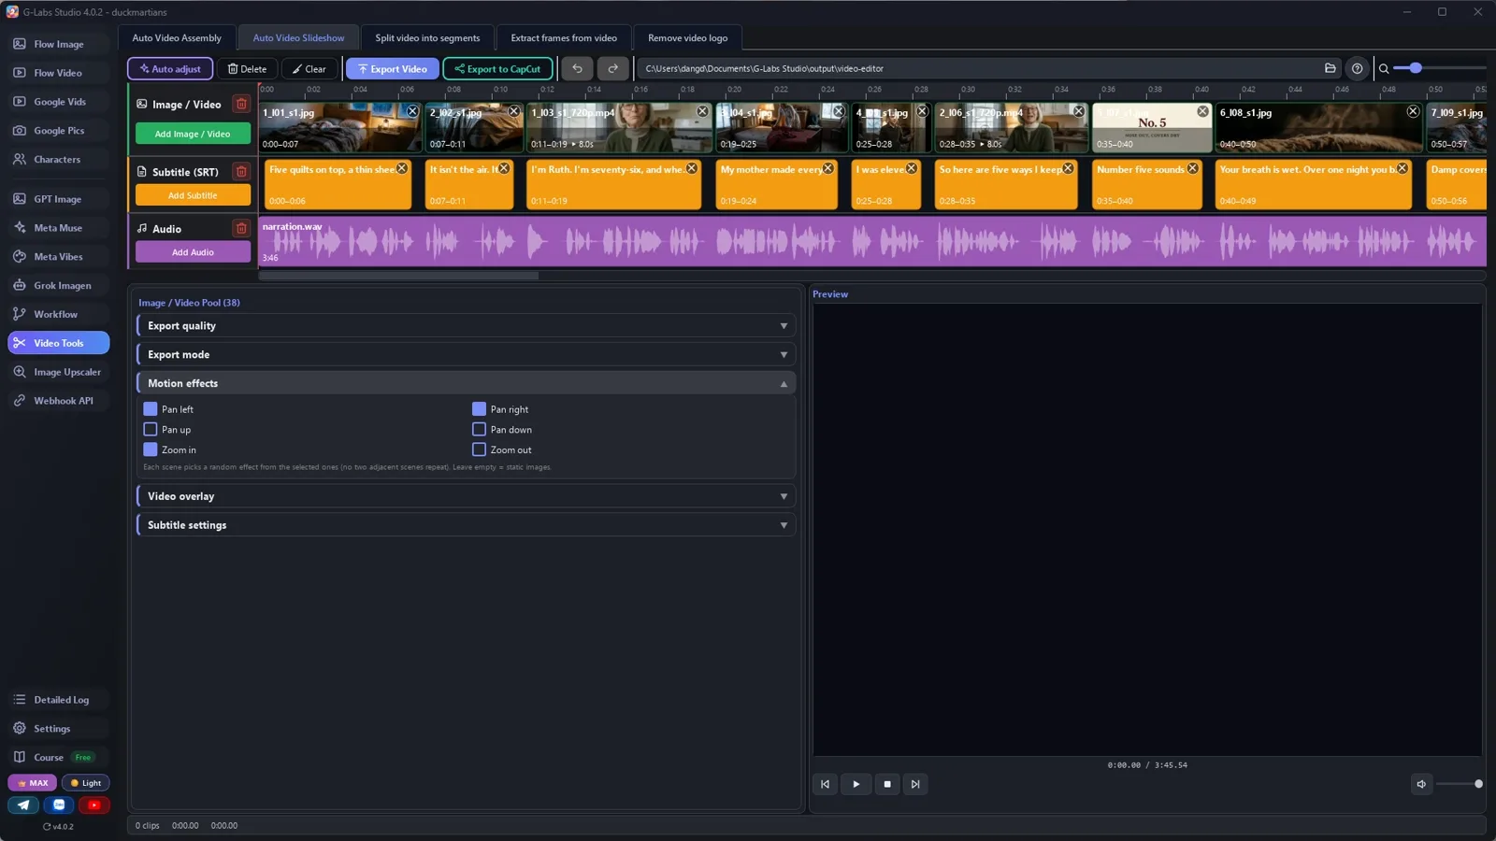Uncheck the Pan right effect
The image size is (1496, 841).
pyautogui.click(x=479, y=409)
